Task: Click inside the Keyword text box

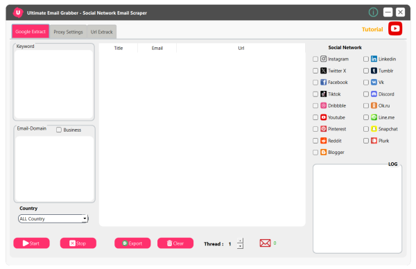Action: tap(53, 84)
